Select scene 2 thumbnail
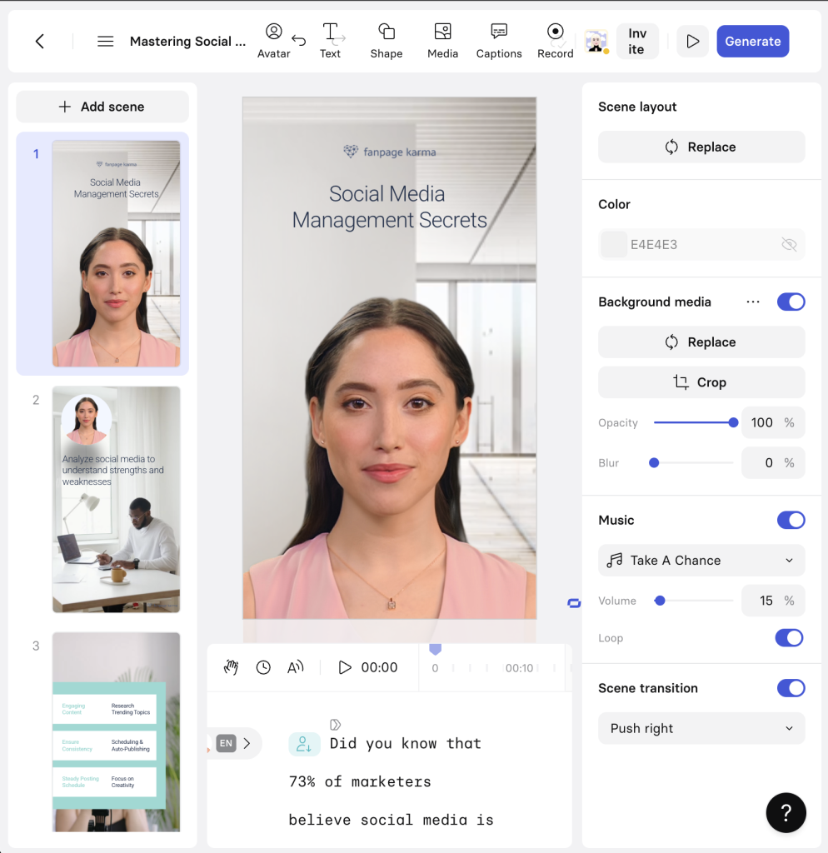Viewport: 828px width, 853px height. tap(116, 499)
